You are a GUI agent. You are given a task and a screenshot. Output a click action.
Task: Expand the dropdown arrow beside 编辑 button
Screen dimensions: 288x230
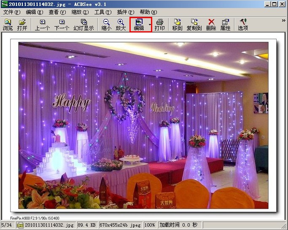pyautogui.click(x=150, y=25)
